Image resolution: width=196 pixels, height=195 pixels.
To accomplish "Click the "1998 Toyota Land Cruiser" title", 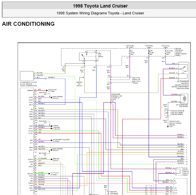I will [x=100, y=6].
